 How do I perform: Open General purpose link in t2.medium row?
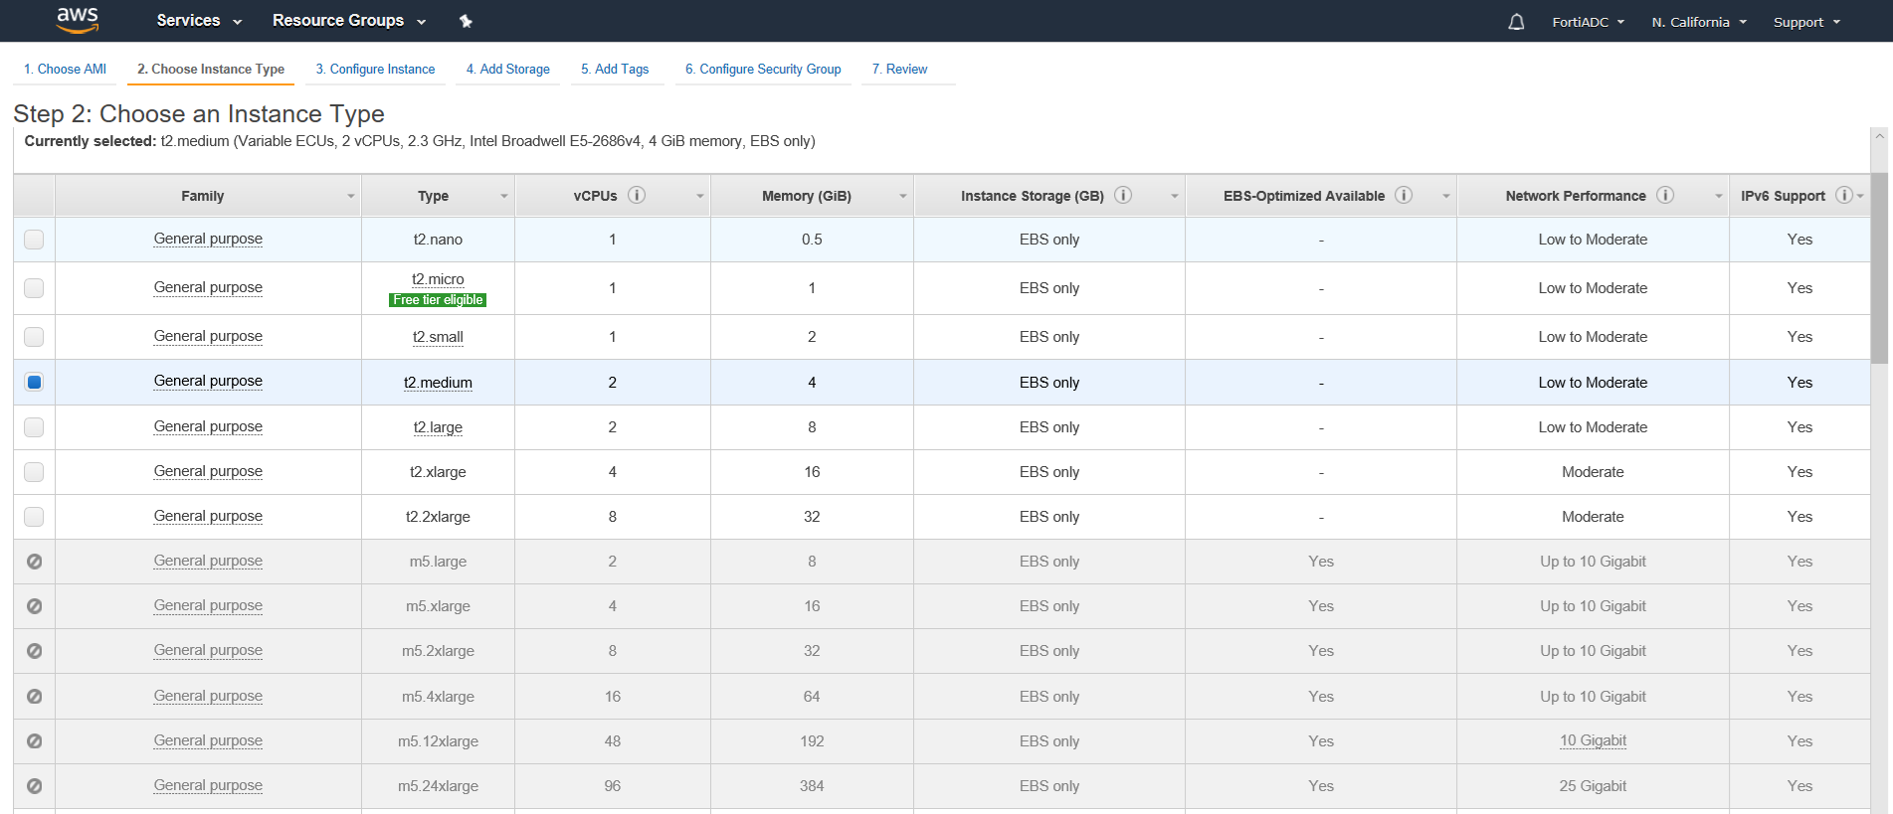pos(208,381)
